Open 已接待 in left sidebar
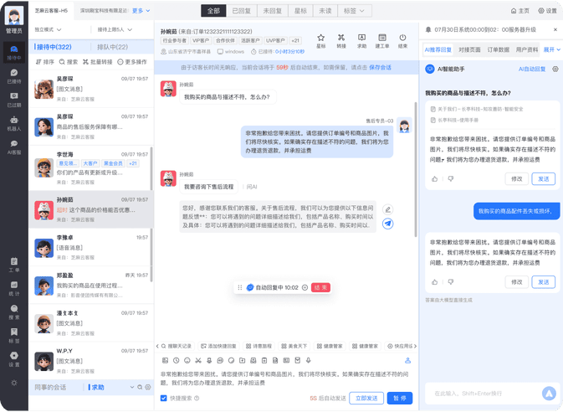Viewport: 563px width, 412px height. coord(14,75)
